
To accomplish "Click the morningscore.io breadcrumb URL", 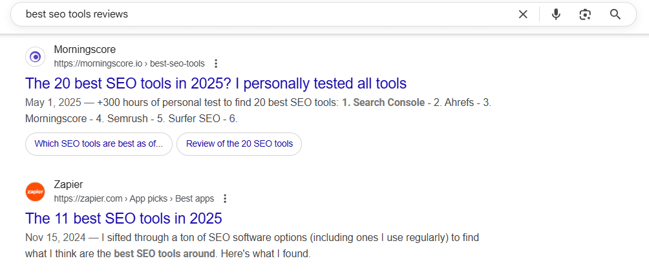I will coord(129,64).
